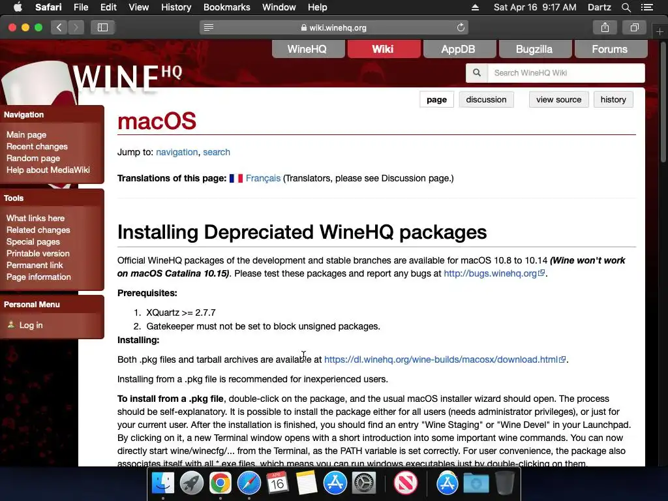
Task: Open Notification Center list icon
Action: click(646, 7)
